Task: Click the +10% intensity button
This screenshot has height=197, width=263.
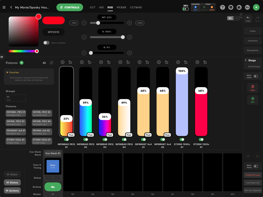Action: point(140,23)
